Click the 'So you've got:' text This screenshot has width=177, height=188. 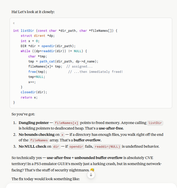(x=23, y=114)
